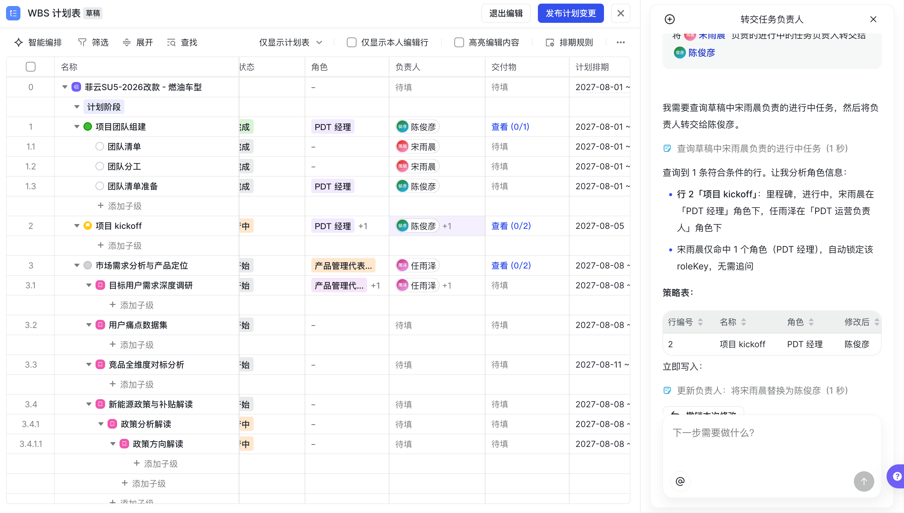Click pink icon of 政策分析解读
The image size is (904, 513).
click(x=112, y=424)
